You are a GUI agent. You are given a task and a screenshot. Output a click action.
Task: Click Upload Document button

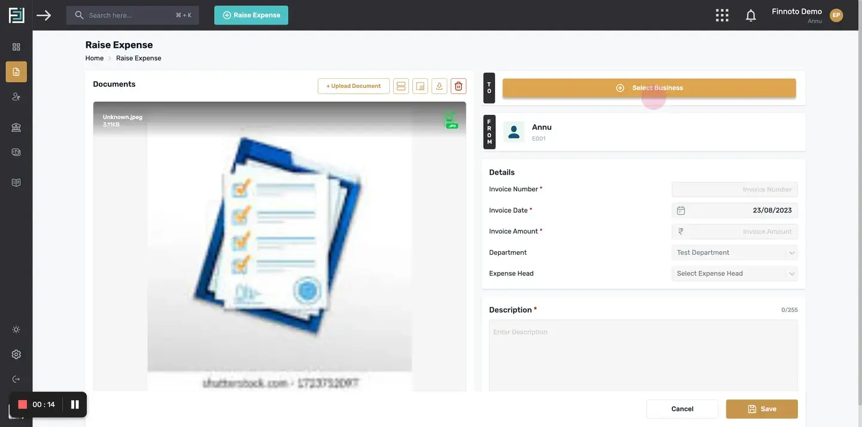click(354, 86)
